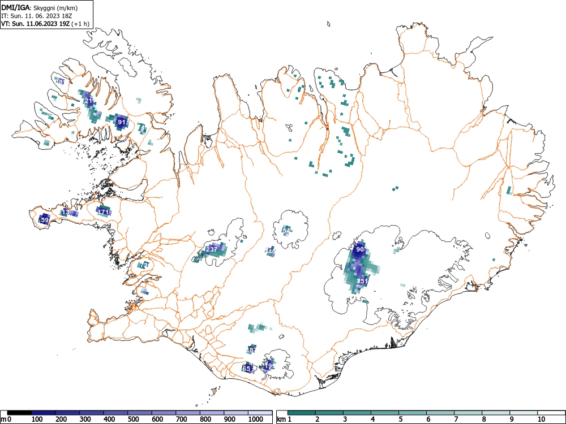The width and height of the screenshot is (566, 424).
Task: Click the white swatch above km 10
Action: [x=551, y=413]
